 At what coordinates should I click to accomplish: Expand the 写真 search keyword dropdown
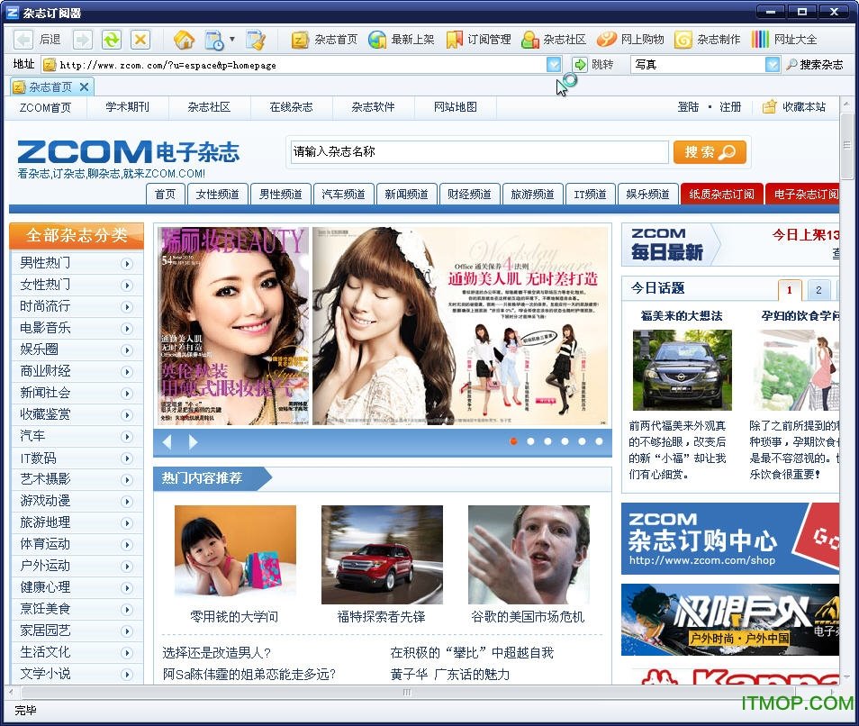772,65
